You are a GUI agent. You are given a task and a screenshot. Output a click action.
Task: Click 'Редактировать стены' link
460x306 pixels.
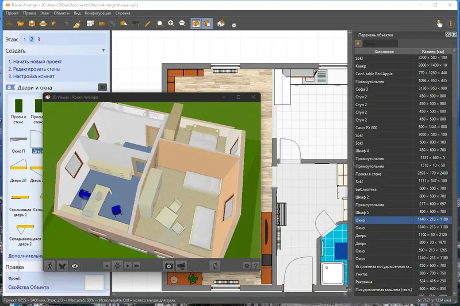point(34,69)
